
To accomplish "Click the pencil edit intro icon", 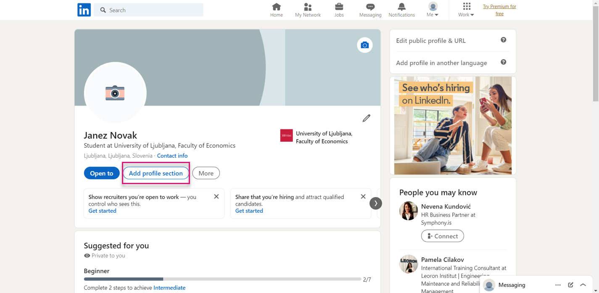I will [366, 118].
